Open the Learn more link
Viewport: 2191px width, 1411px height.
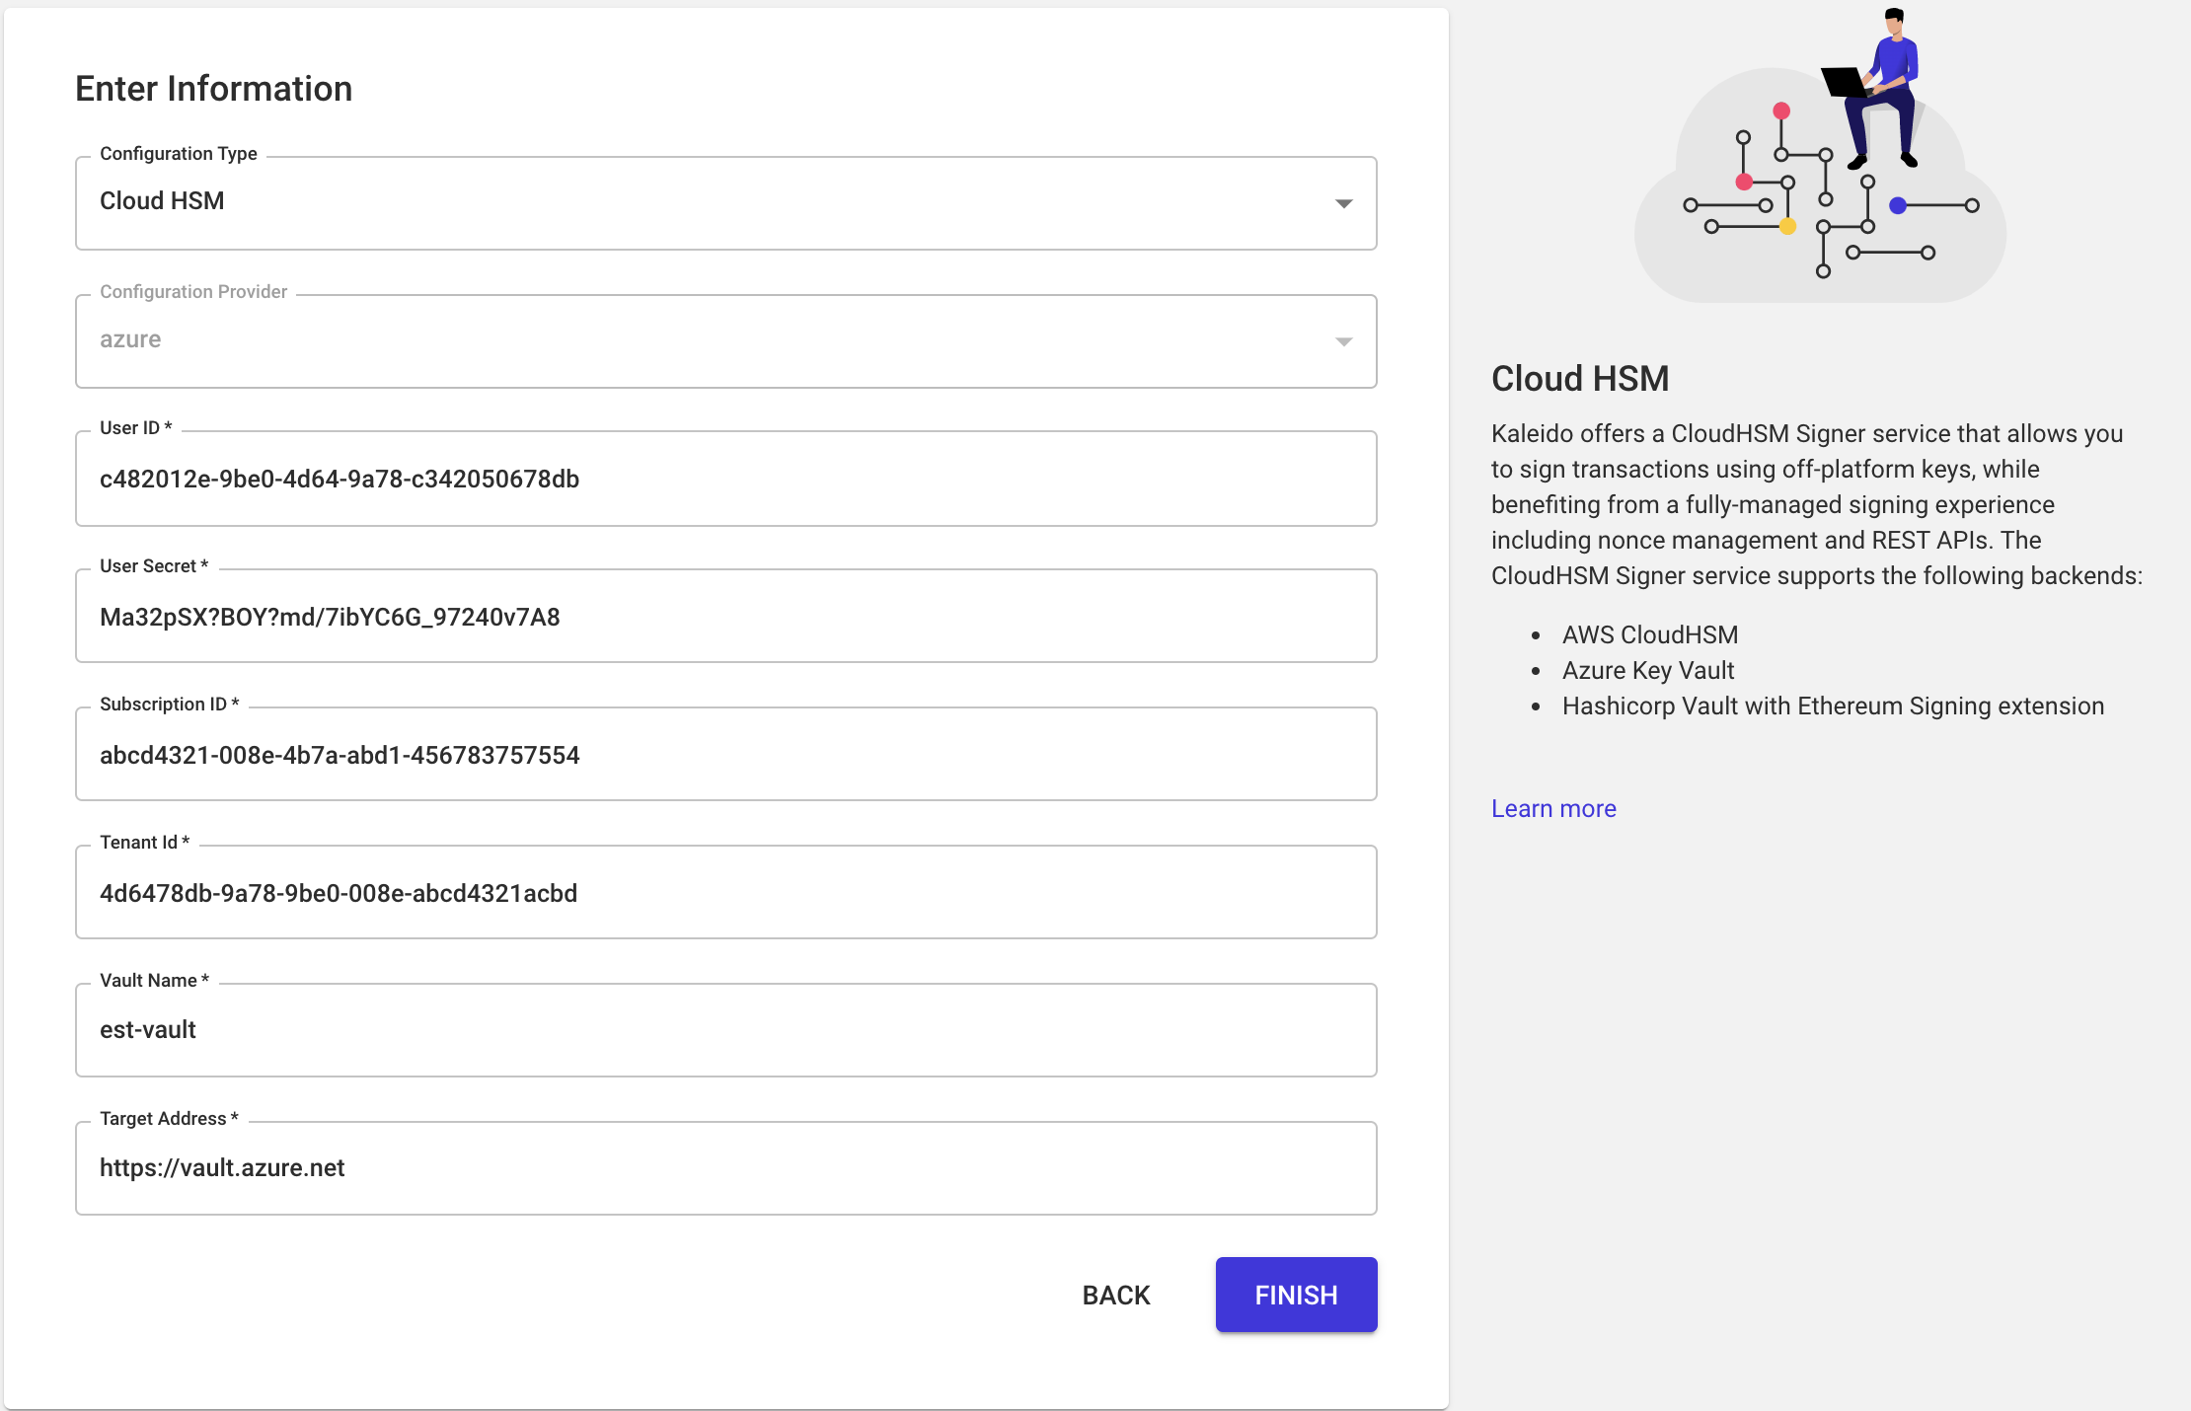click(x=1553, y=808)
